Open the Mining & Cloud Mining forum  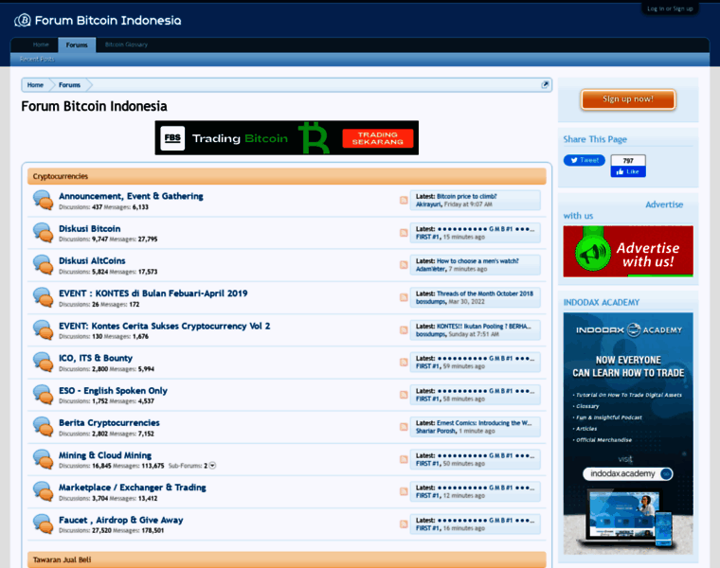click(105, 455)
